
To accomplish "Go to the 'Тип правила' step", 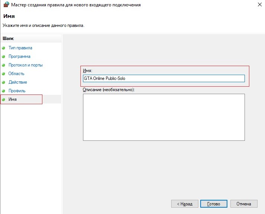I will coord(20,48).
